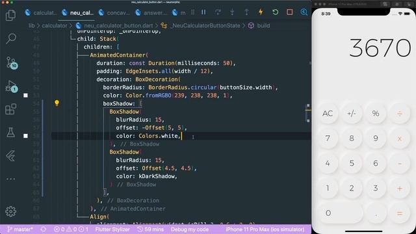The width and height of the screenshot is (416, 234).
Task: Click the debug Step Out button
Action: click(246, 12)
